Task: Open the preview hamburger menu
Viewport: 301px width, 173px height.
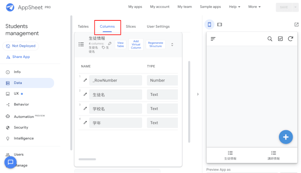Action: 213,39
